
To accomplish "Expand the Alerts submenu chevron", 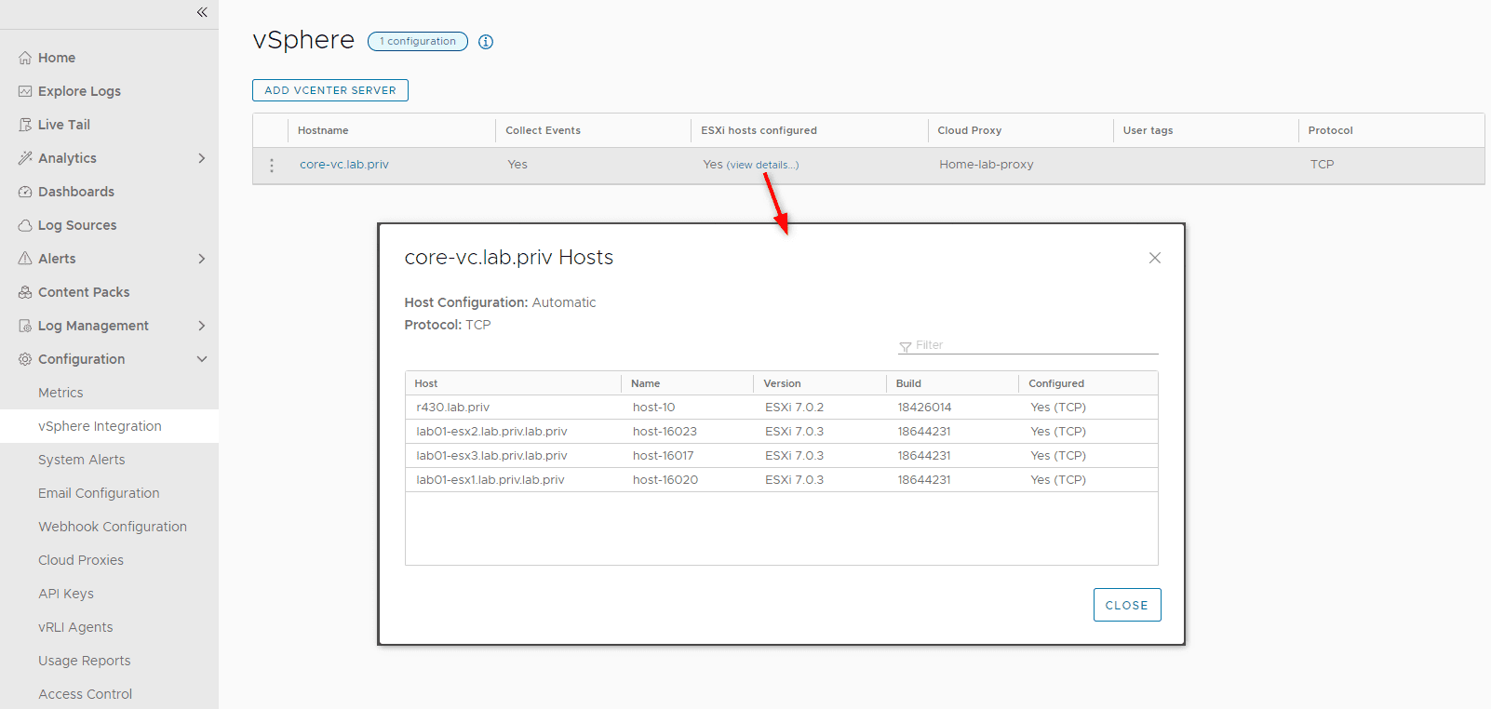I will click(202, 259).
